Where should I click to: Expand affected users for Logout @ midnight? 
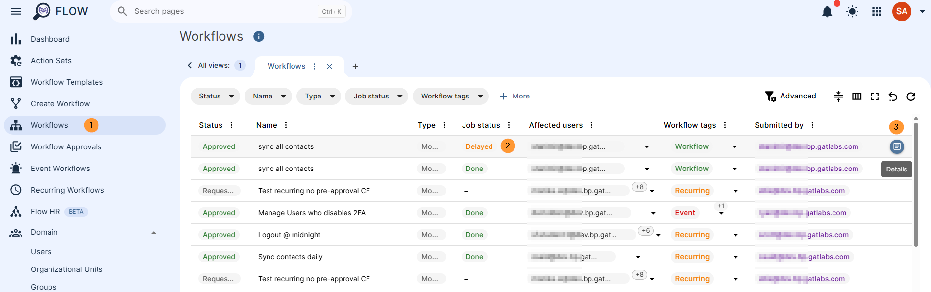pyautogui.click(x=658, y=235)
